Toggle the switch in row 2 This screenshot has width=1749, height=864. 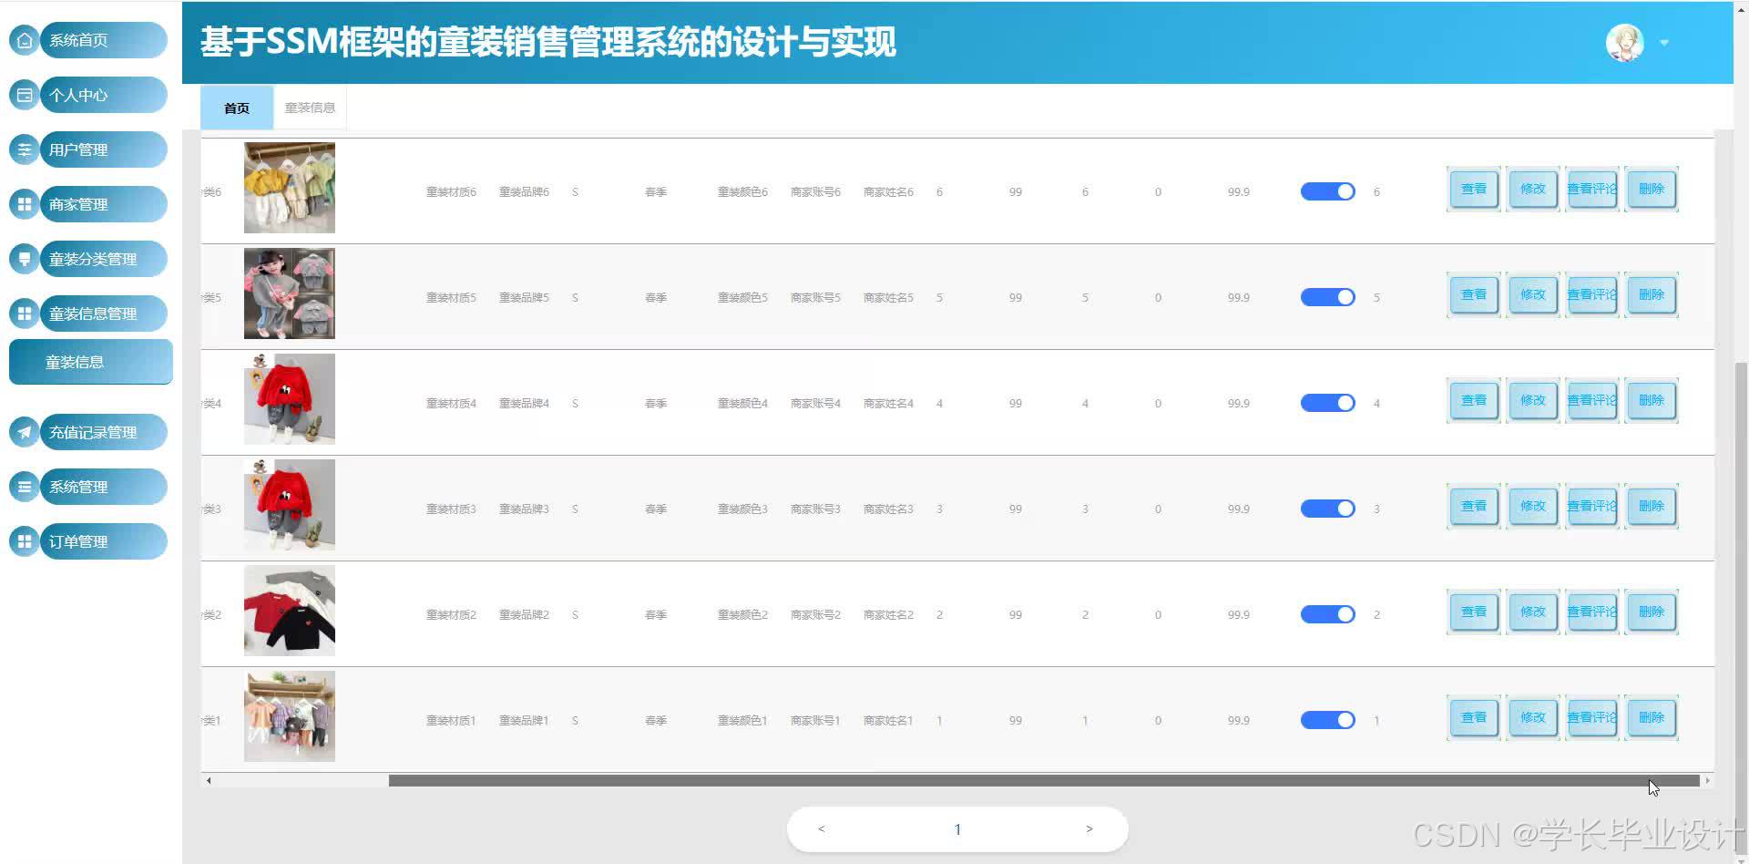pyautogui.click(x=1327, y=614)
